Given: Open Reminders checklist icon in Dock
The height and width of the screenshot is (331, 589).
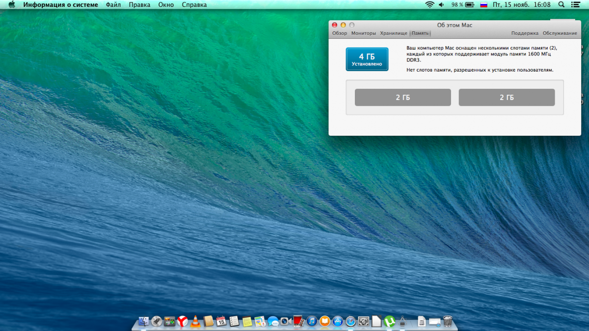Looking at the screenshot, I should [x=234, y=321].
